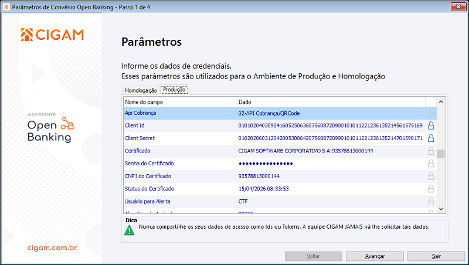Select the CNPJ do Certificado field name
Image resolution: width=469 pixels, height=265 pixels.
coord(148,176)
